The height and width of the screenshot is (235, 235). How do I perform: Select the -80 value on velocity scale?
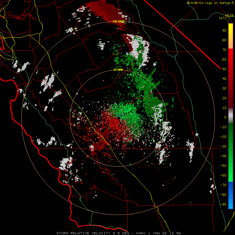point(223,195)
